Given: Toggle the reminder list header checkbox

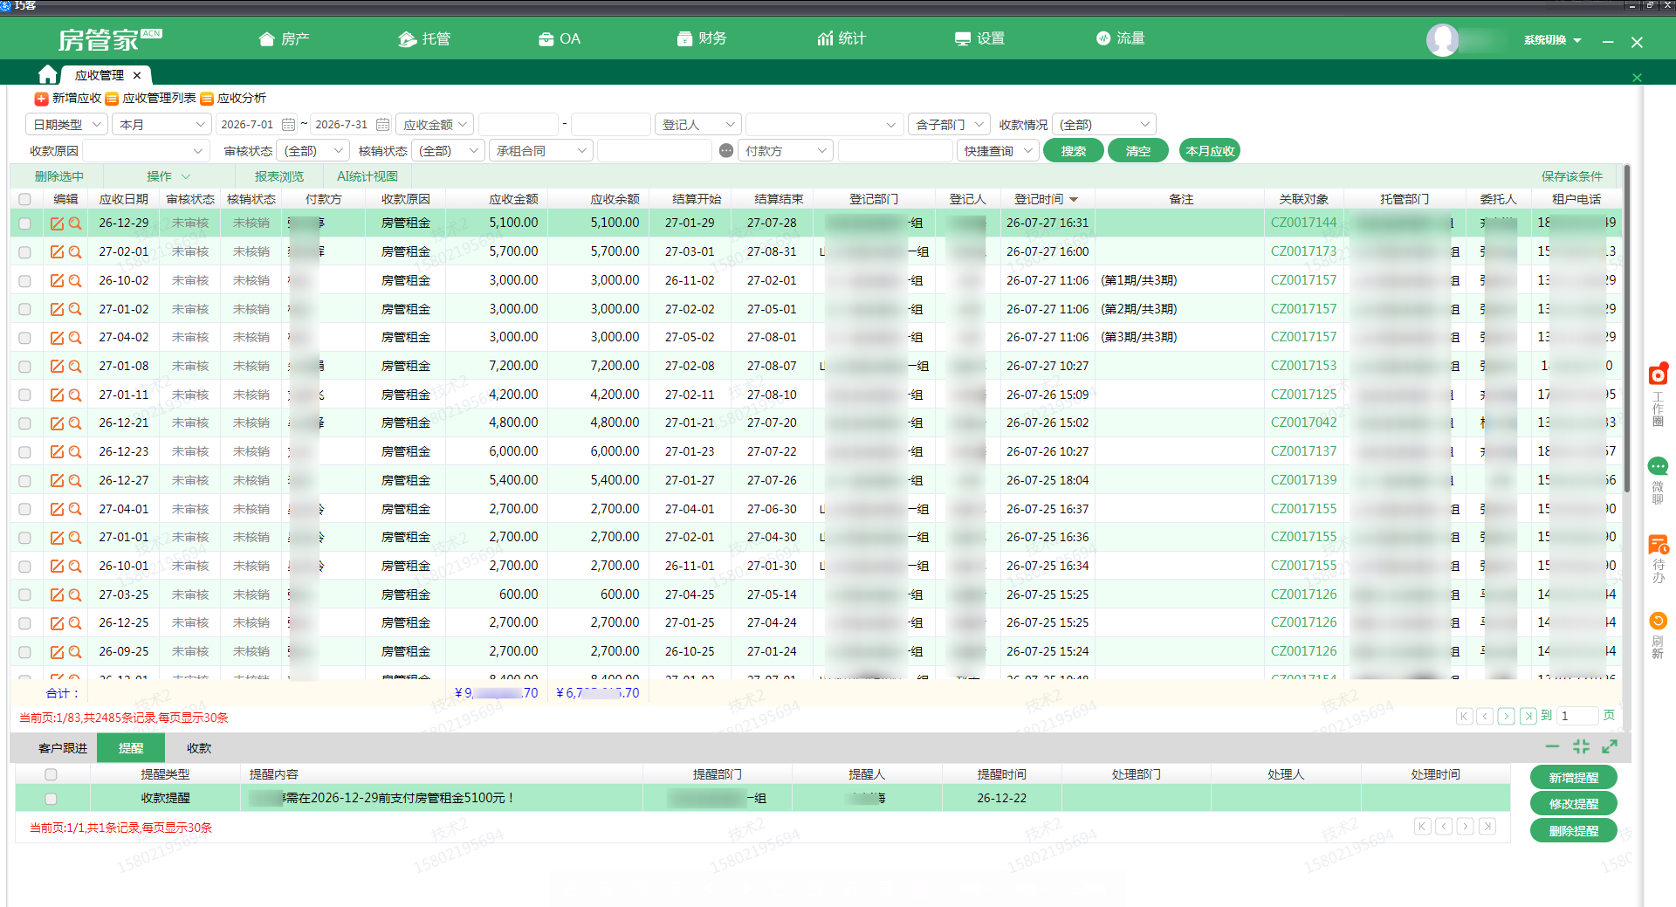Looking at the screenshot, I should point(51,774).
